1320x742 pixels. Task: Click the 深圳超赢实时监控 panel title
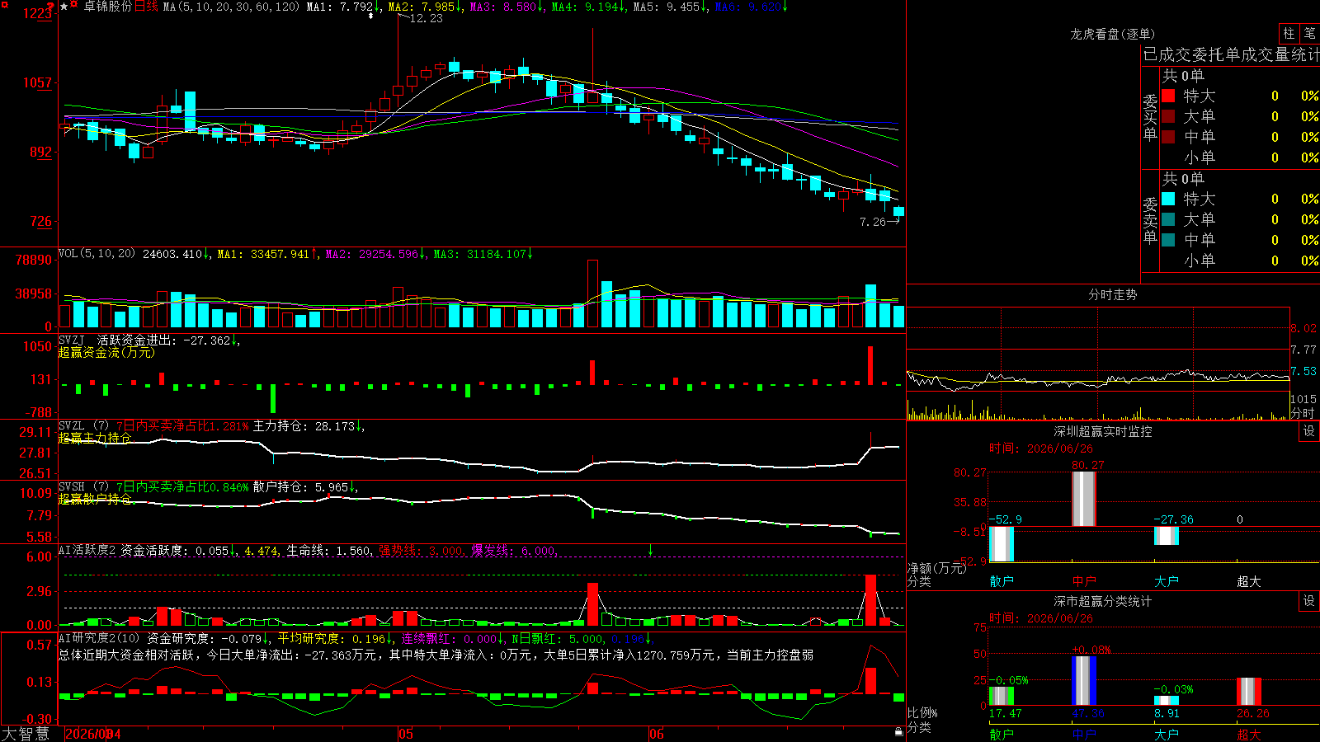[1102, 431]
